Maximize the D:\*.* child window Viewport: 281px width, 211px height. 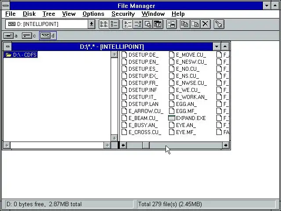[x=225, y=47]
